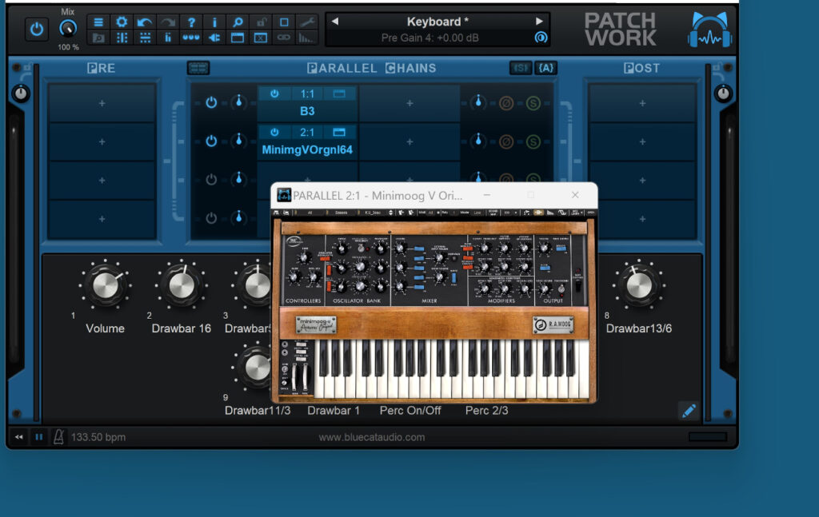Click layout grid icon beside Parallel Chains
The height and width of the screenshot is (517, 819).
click(198, 68)
